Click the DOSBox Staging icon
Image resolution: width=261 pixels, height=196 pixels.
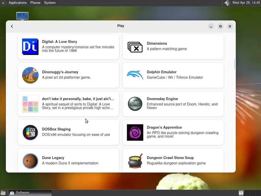(x=30, y=132)
